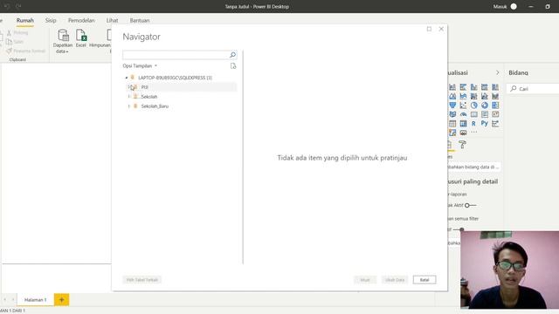
Task: Select the card visual
Action: click(473, 114)
